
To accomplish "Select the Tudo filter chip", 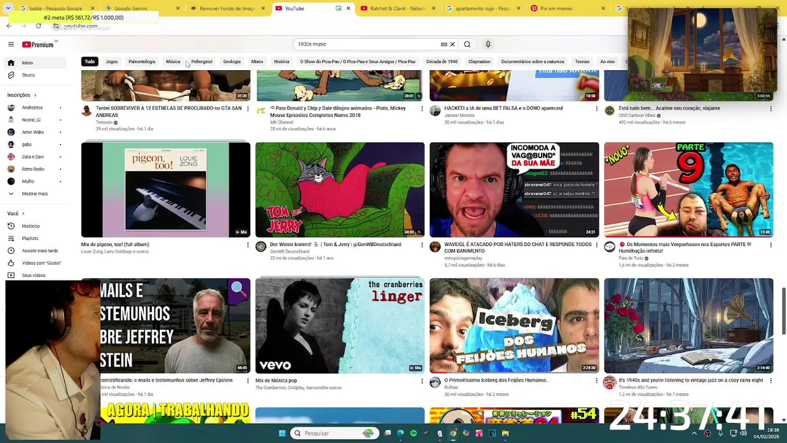I will click(x=90, y=62).
